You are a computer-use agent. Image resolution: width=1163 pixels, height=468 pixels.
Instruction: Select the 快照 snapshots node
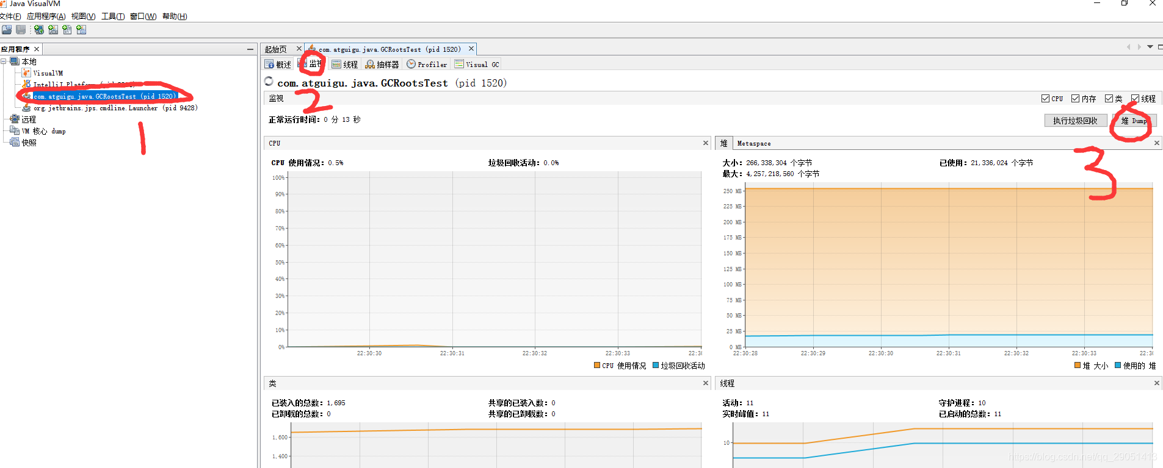point(29,143)
